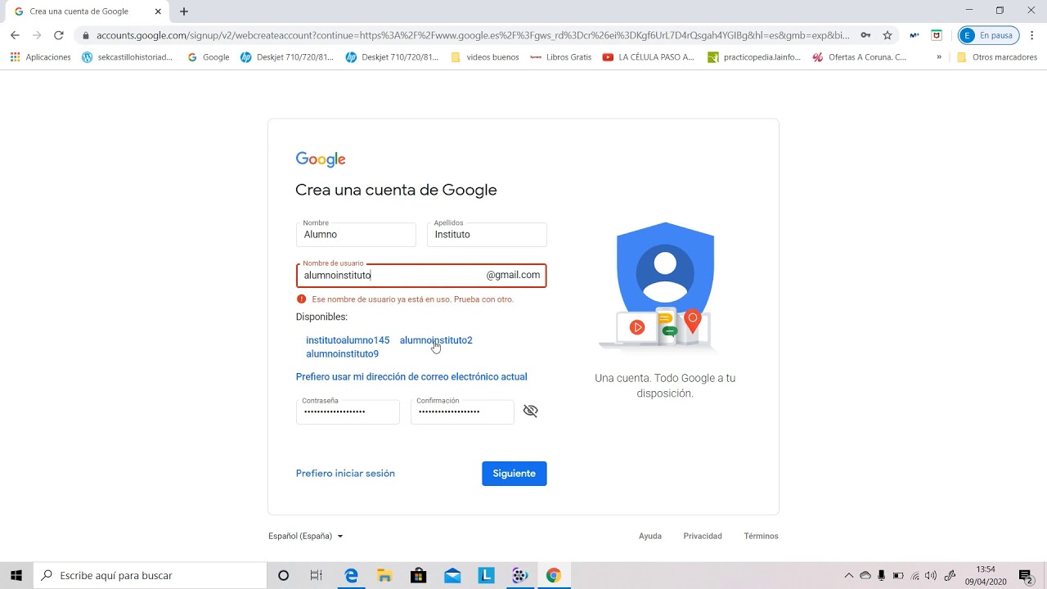
Task: Click the Nombre de usuario field
Action: click(421, 276)
